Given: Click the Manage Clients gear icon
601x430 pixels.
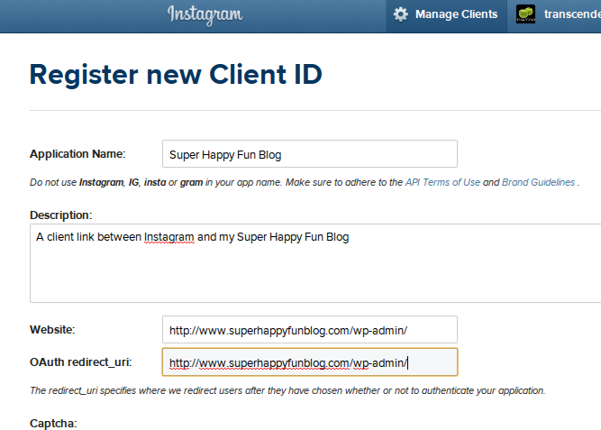Looking at the screenshot, I should [x=401, y=14].
